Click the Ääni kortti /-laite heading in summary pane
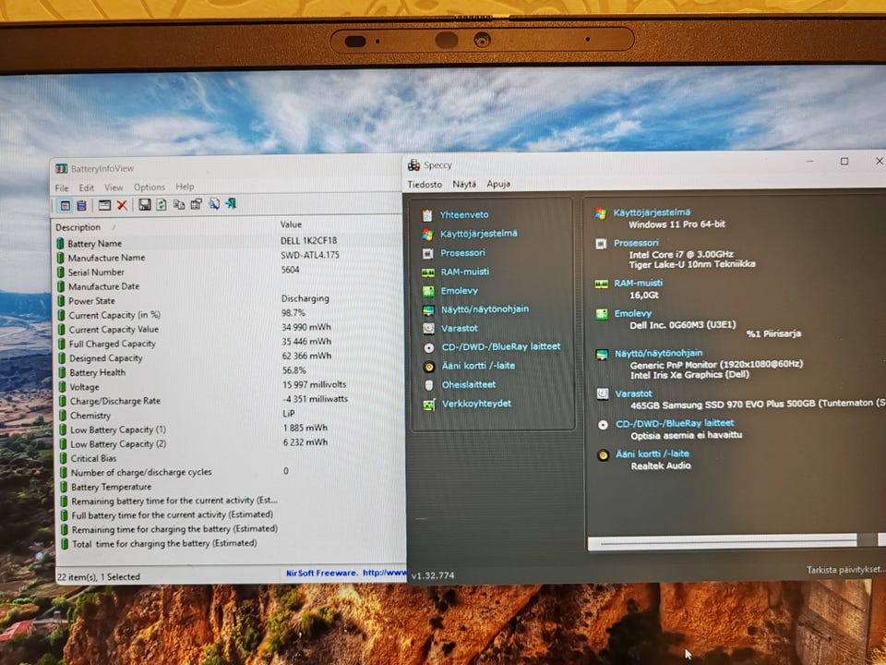The height and width of the screenshot is (665, 886). point(653,453)
